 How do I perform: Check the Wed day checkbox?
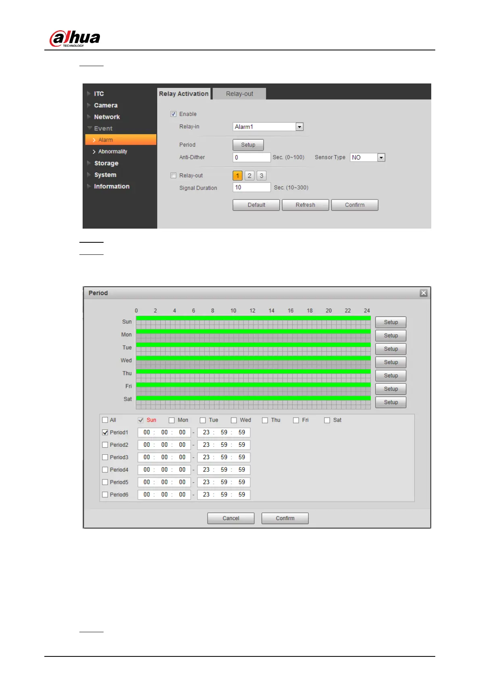234,420
